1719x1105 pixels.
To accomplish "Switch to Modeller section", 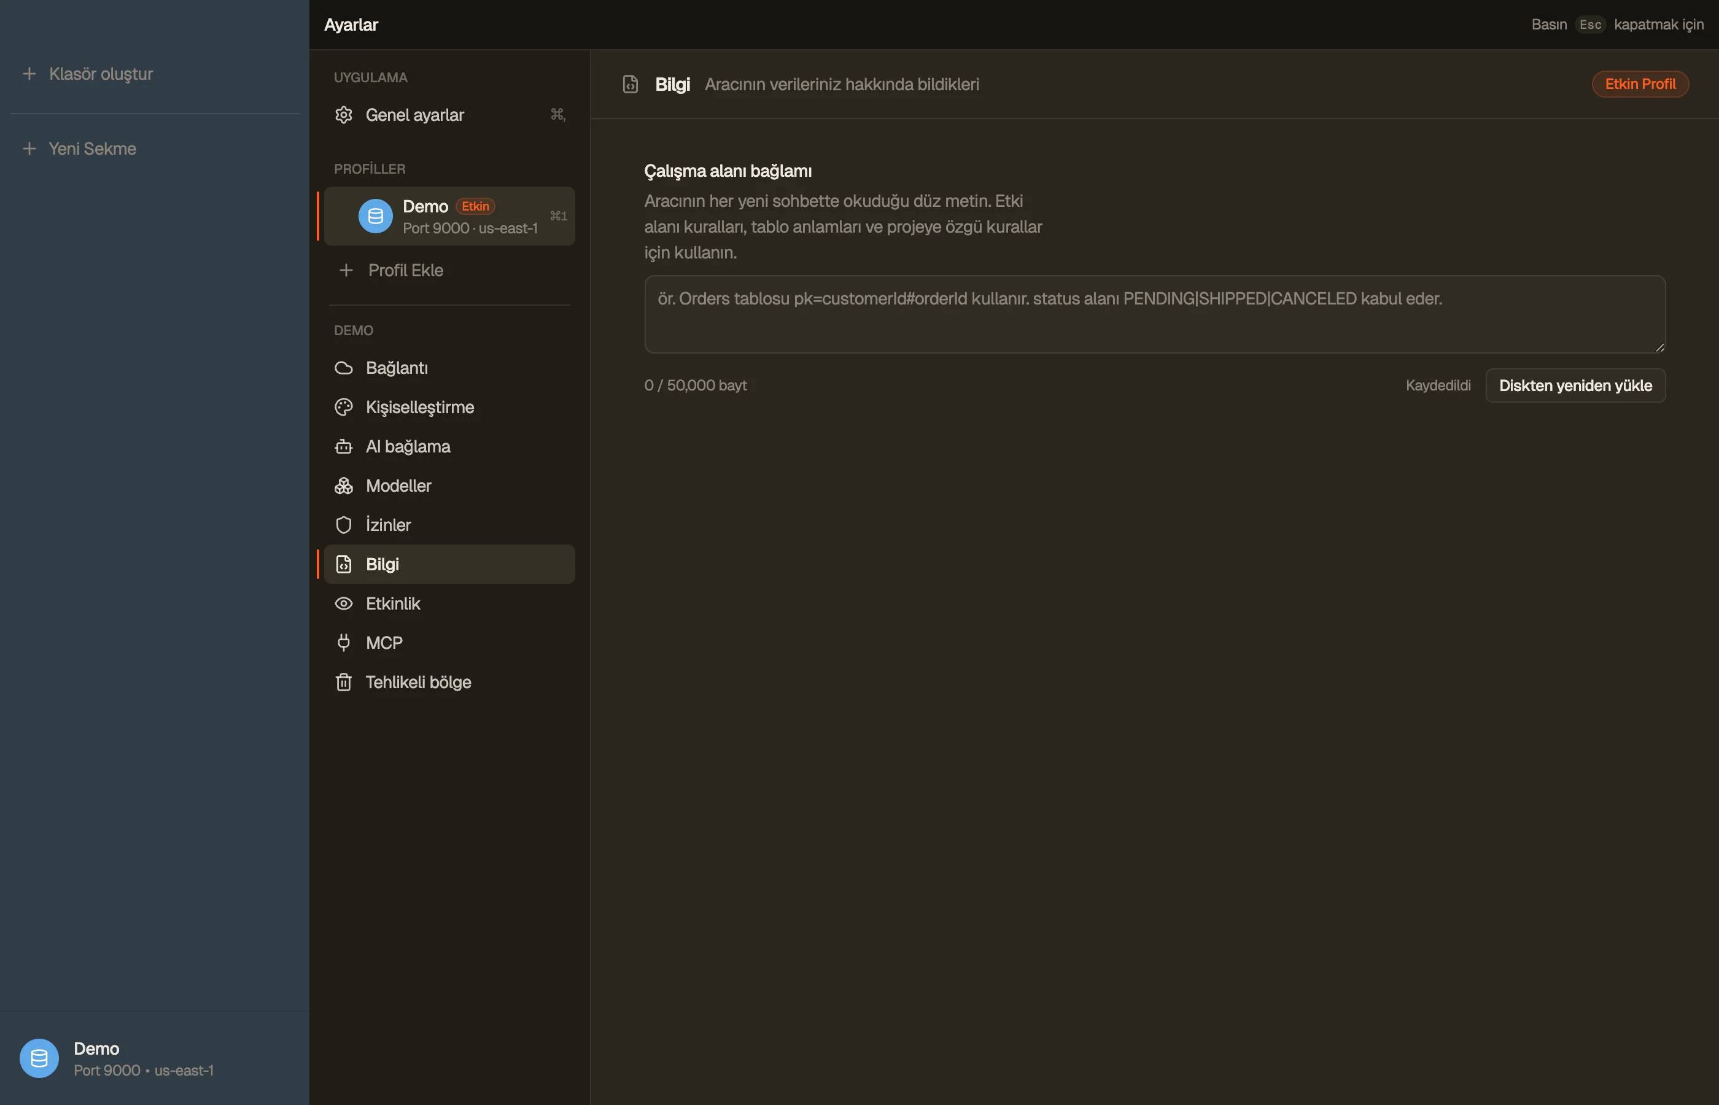I will [449, 486].
